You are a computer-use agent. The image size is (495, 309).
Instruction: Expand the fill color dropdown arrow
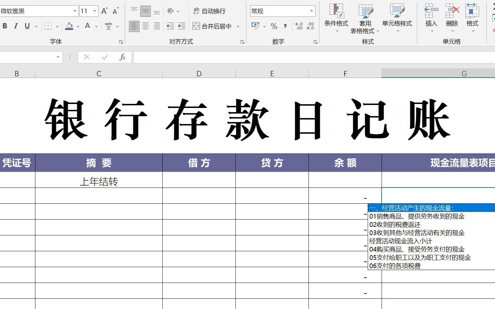(x=78, y=26)
